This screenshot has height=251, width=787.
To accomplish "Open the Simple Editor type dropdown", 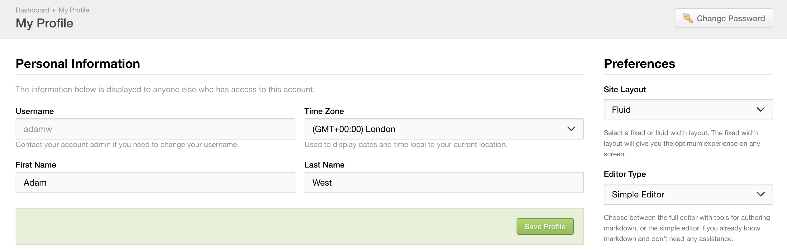I will [688, 194].
